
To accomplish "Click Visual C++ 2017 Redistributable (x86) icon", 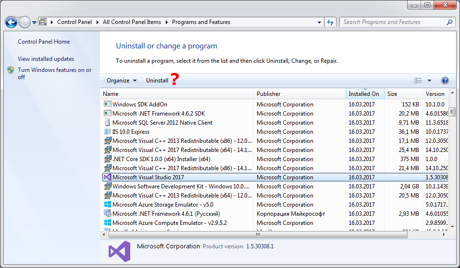I will 107,168.
